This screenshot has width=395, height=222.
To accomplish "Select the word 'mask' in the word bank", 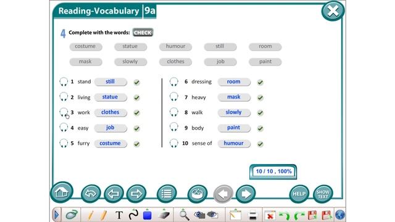I will click(x=86, y=62).
